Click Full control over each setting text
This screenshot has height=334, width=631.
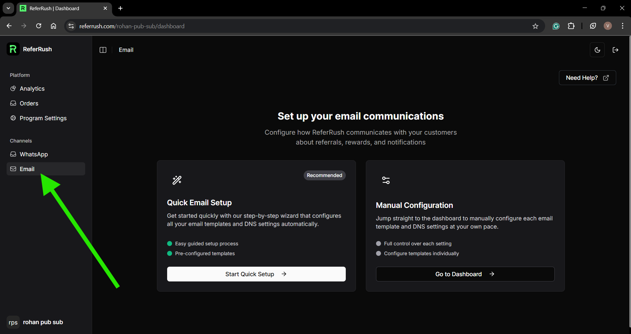(x=418, y=244)
